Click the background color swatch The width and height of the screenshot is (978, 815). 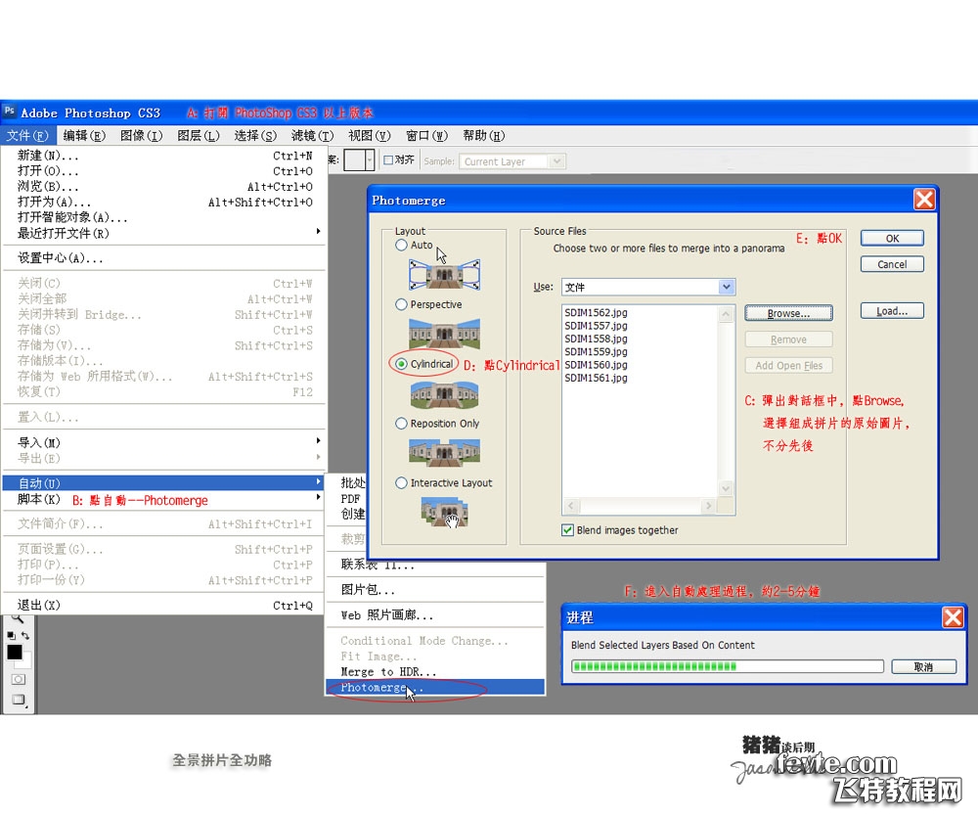coord(26,661)
